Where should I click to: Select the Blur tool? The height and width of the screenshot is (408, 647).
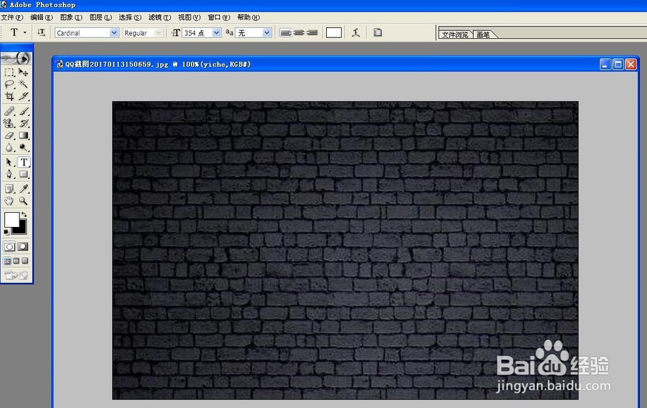(x=9, y=147)
